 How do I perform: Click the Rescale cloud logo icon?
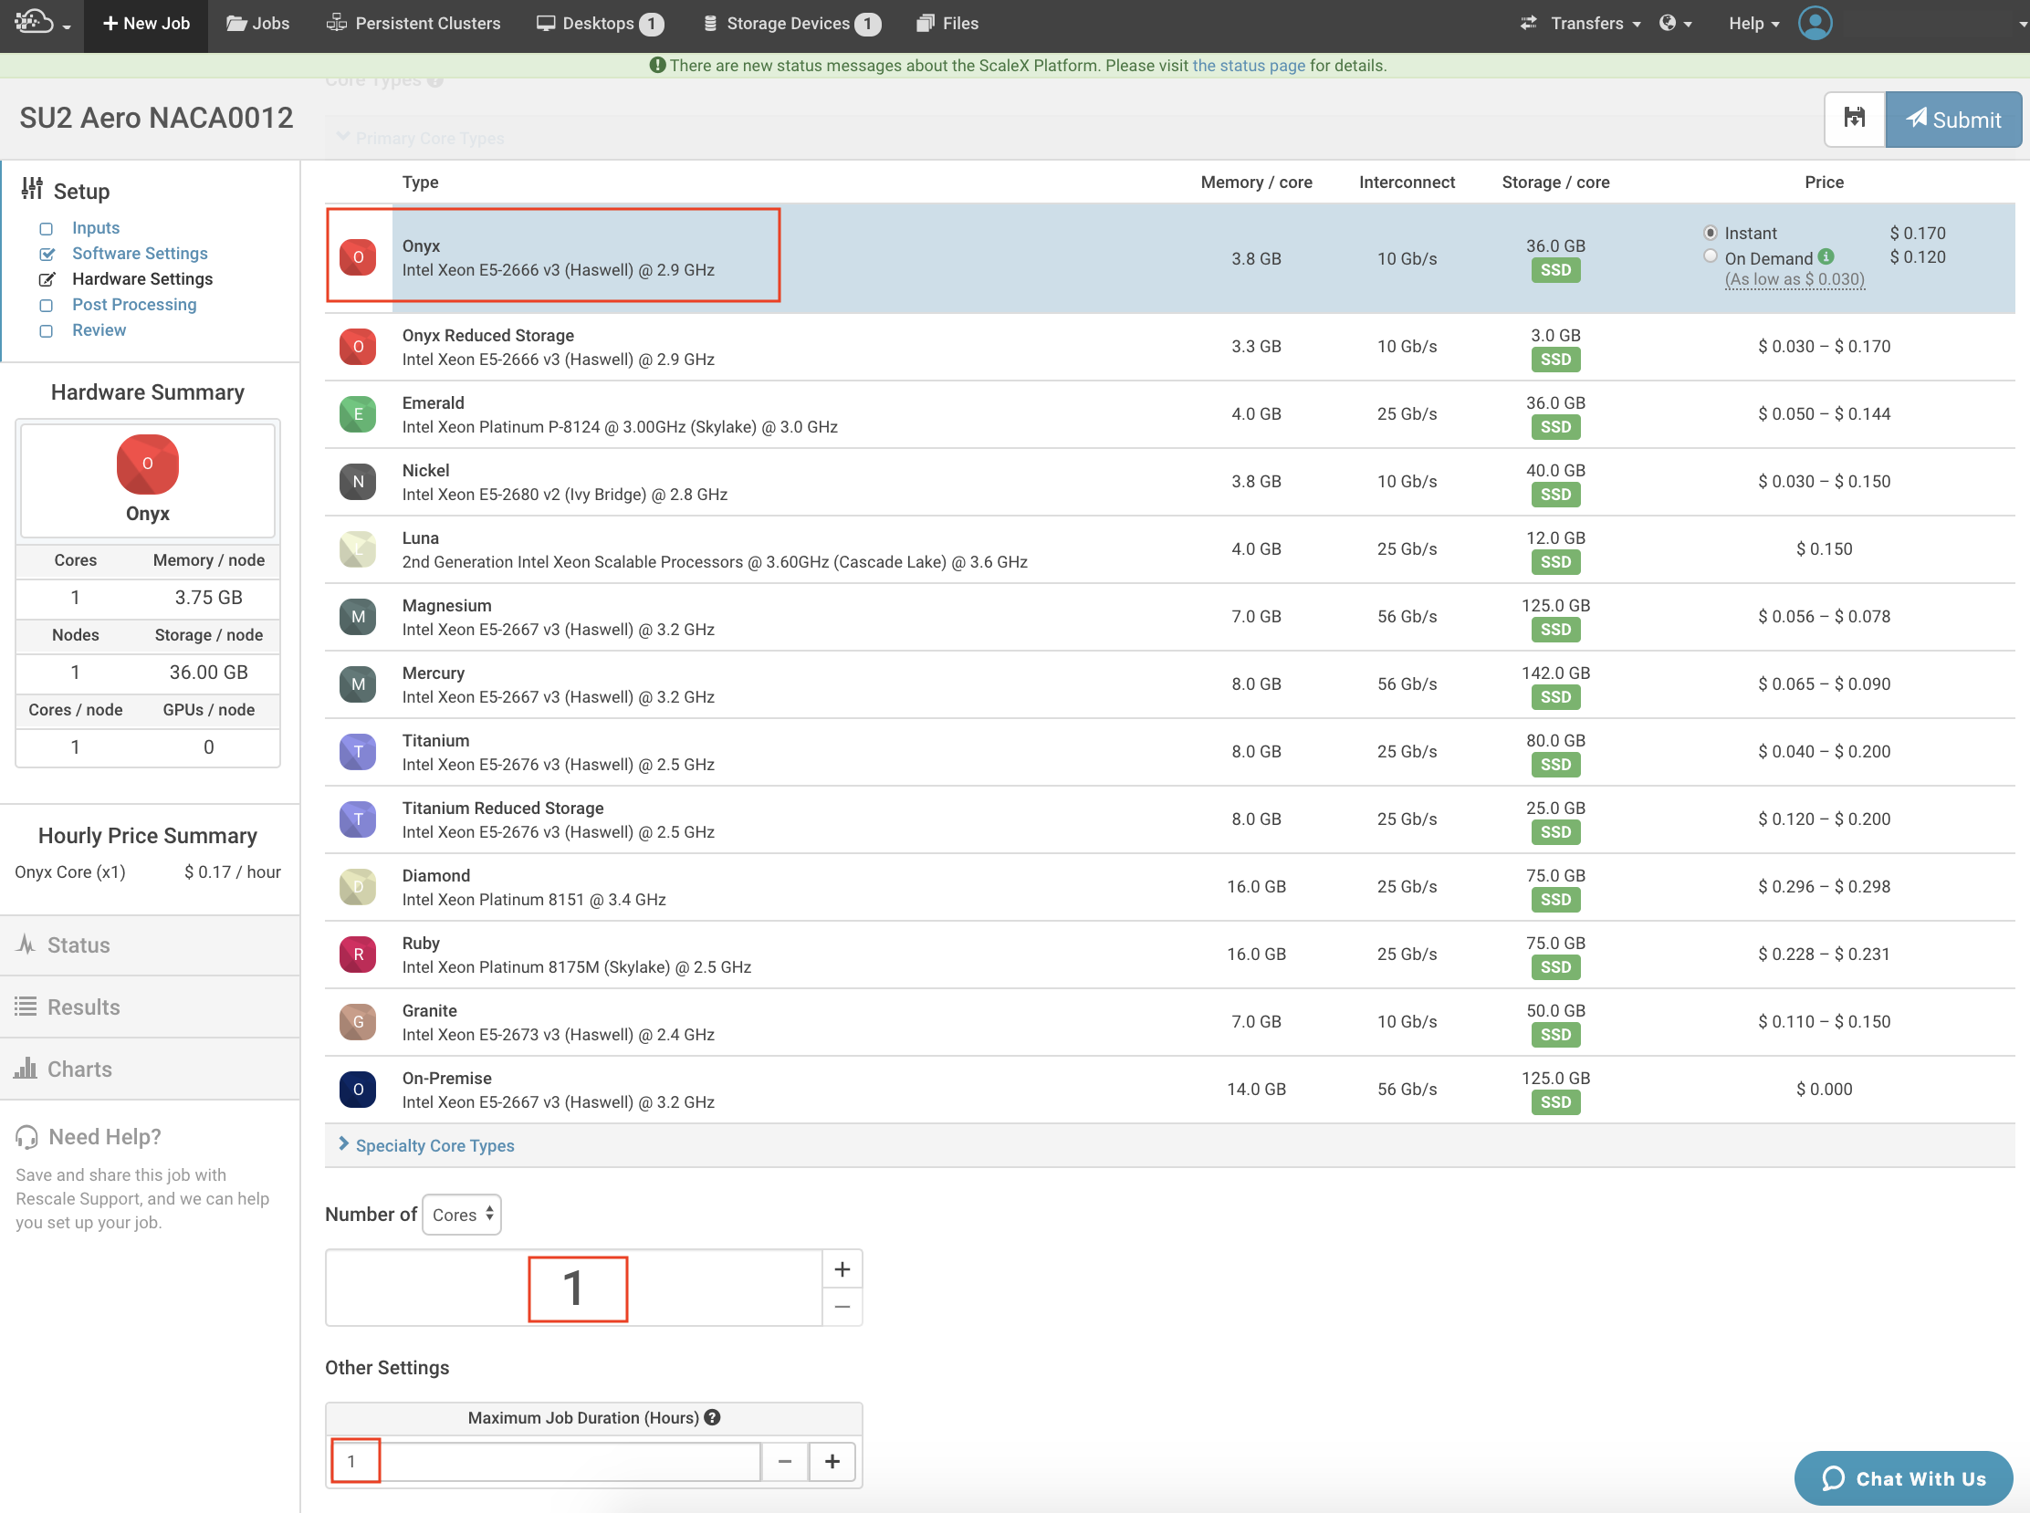coord(35,21)
